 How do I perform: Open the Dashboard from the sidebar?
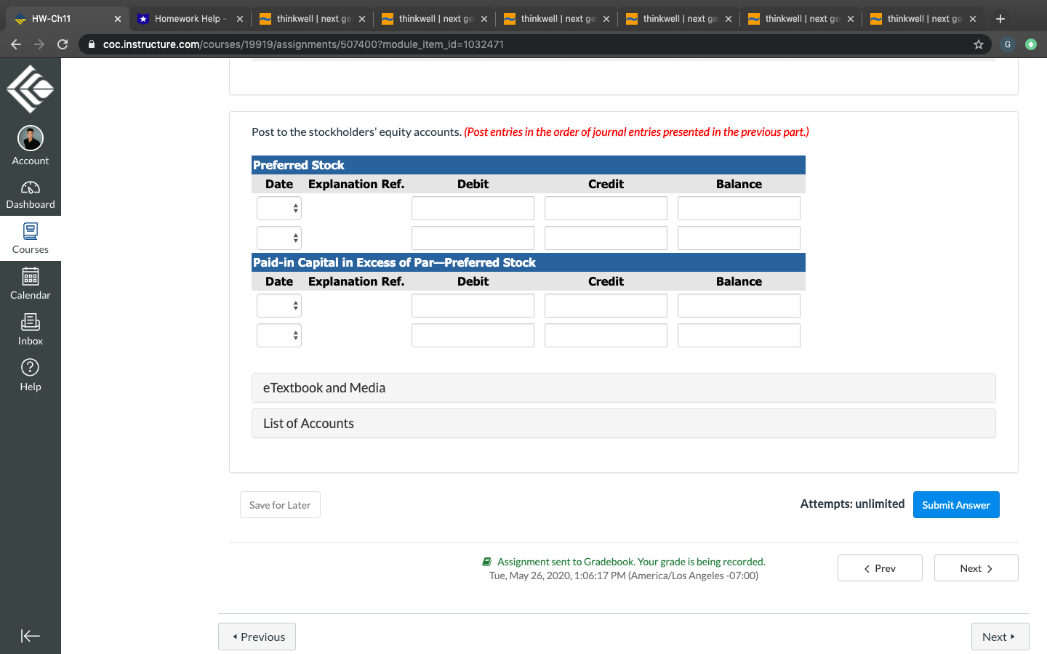coord(30,195)
